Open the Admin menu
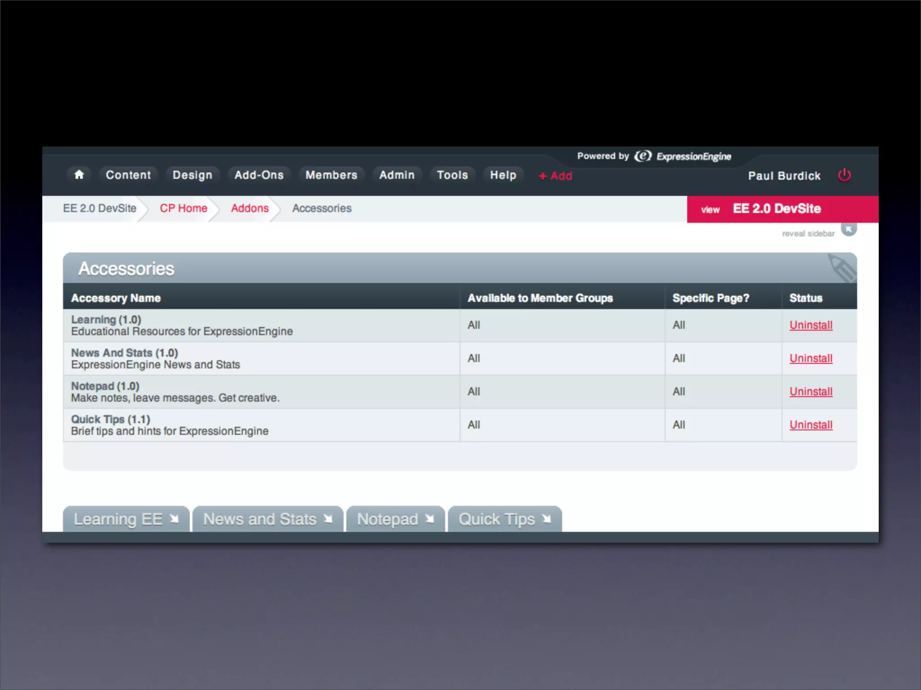 tap(397, 175)
